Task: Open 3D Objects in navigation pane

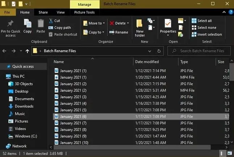Action: click(20, 84)
